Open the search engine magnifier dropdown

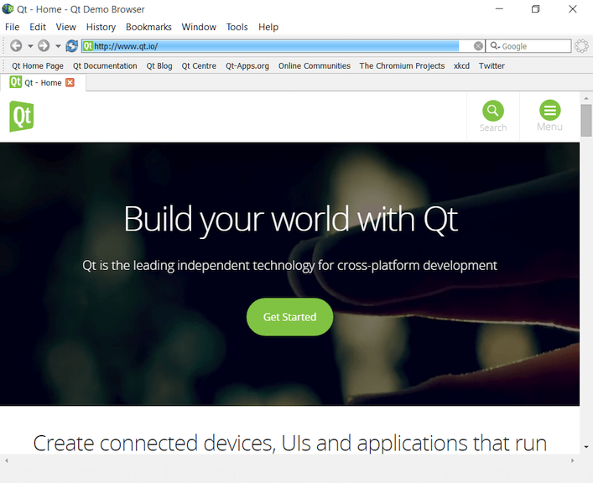[494, 46]
